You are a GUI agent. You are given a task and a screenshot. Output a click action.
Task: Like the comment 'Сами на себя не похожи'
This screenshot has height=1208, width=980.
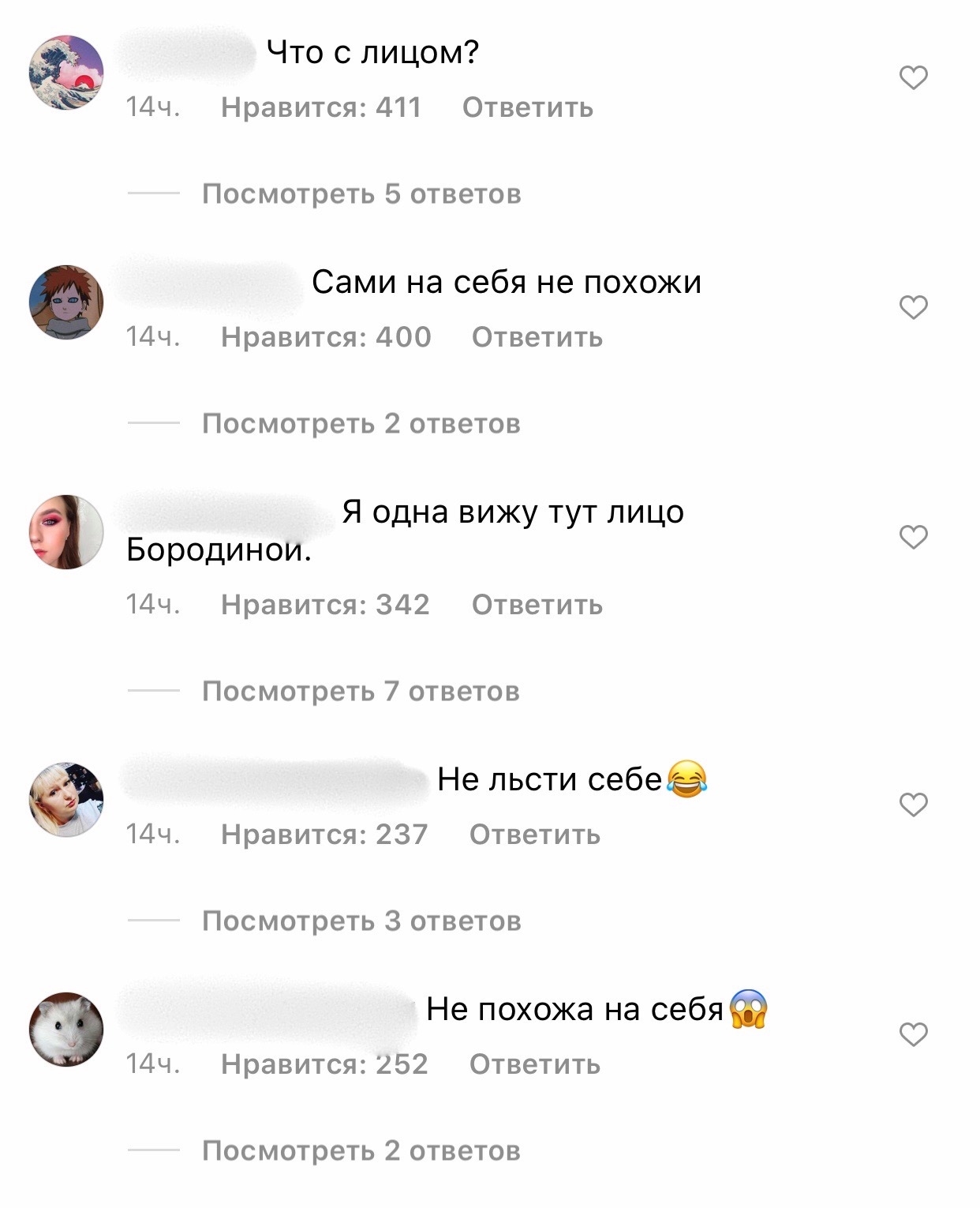pyautogui.click(x=913, y=307)
